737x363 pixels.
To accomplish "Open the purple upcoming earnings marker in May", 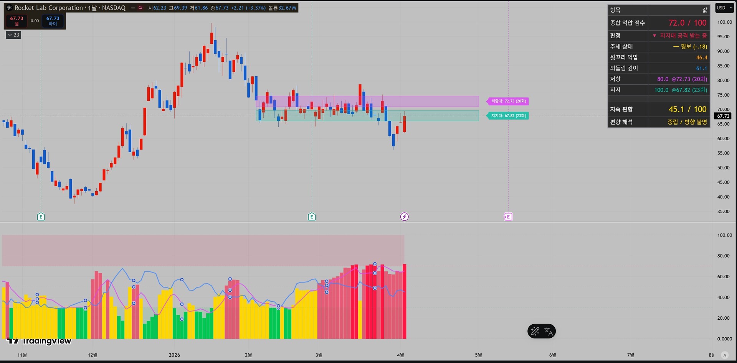I will pyautogui.click(x=508, y=217).
